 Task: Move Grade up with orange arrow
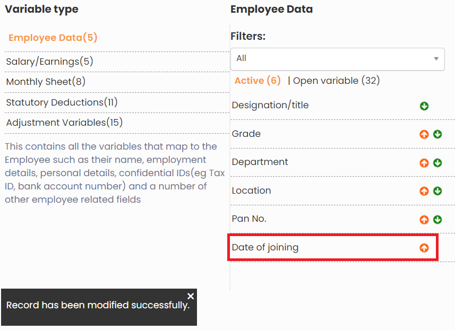click(424, 134)
